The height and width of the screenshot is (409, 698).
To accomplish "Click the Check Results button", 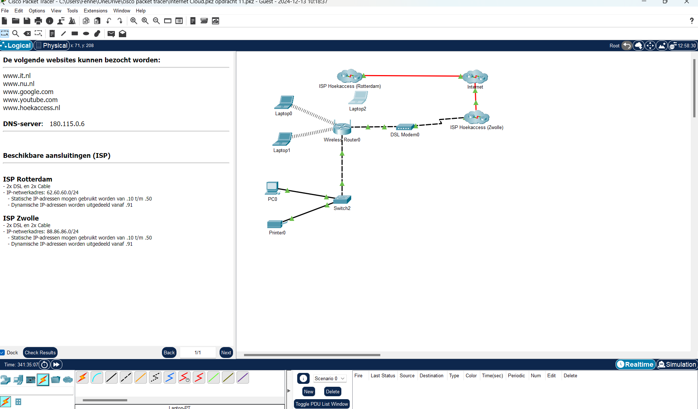I will point(40,352).
